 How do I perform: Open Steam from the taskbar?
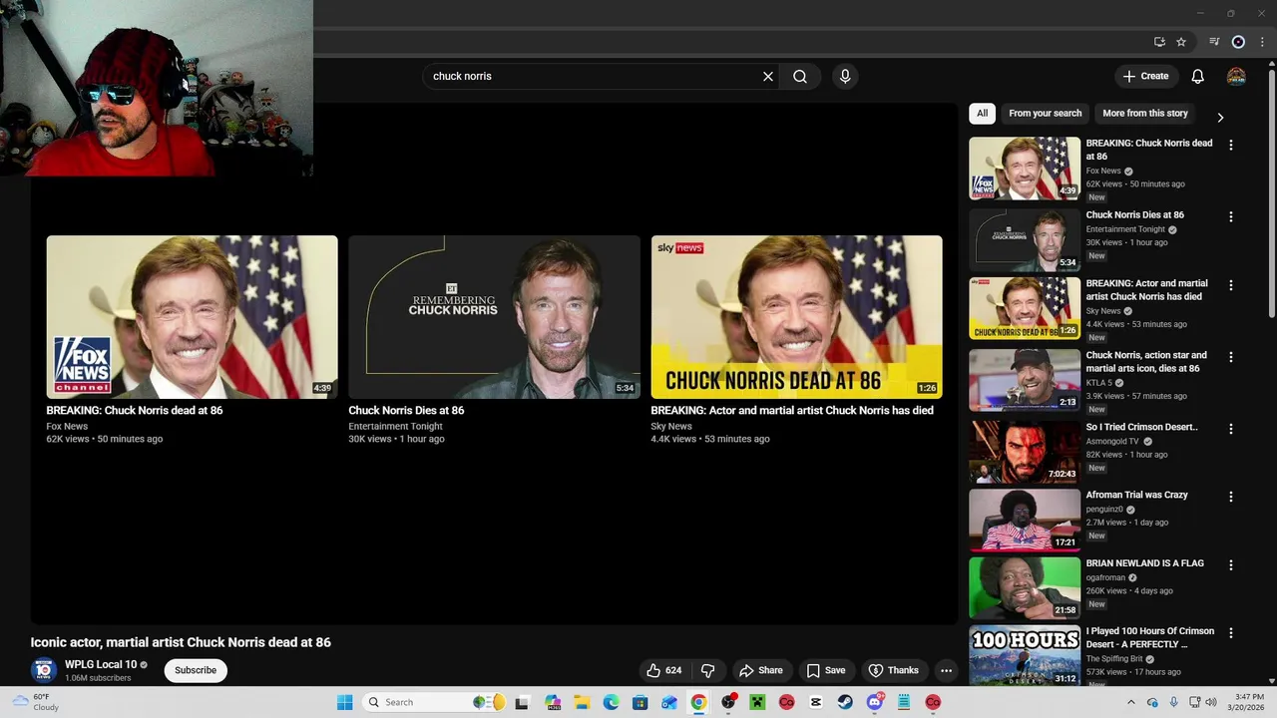(x=845, y=702)
